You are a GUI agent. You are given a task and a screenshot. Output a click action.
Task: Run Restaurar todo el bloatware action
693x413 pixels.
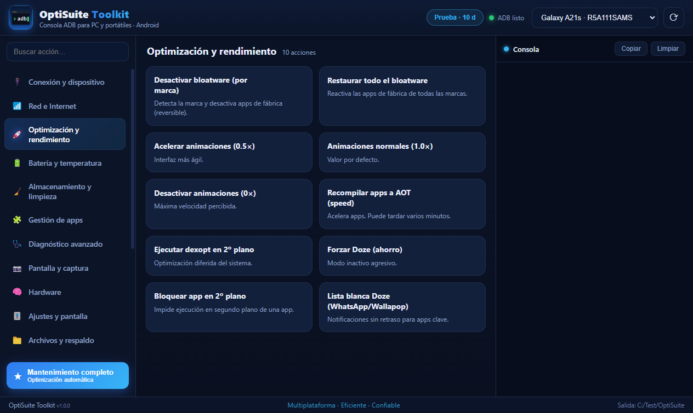[x=402, y=96]
